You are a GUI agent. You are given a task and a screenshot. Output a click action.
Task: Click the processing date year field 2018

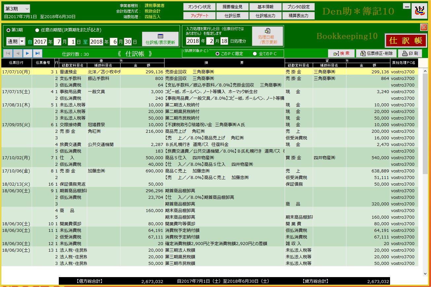193,41
